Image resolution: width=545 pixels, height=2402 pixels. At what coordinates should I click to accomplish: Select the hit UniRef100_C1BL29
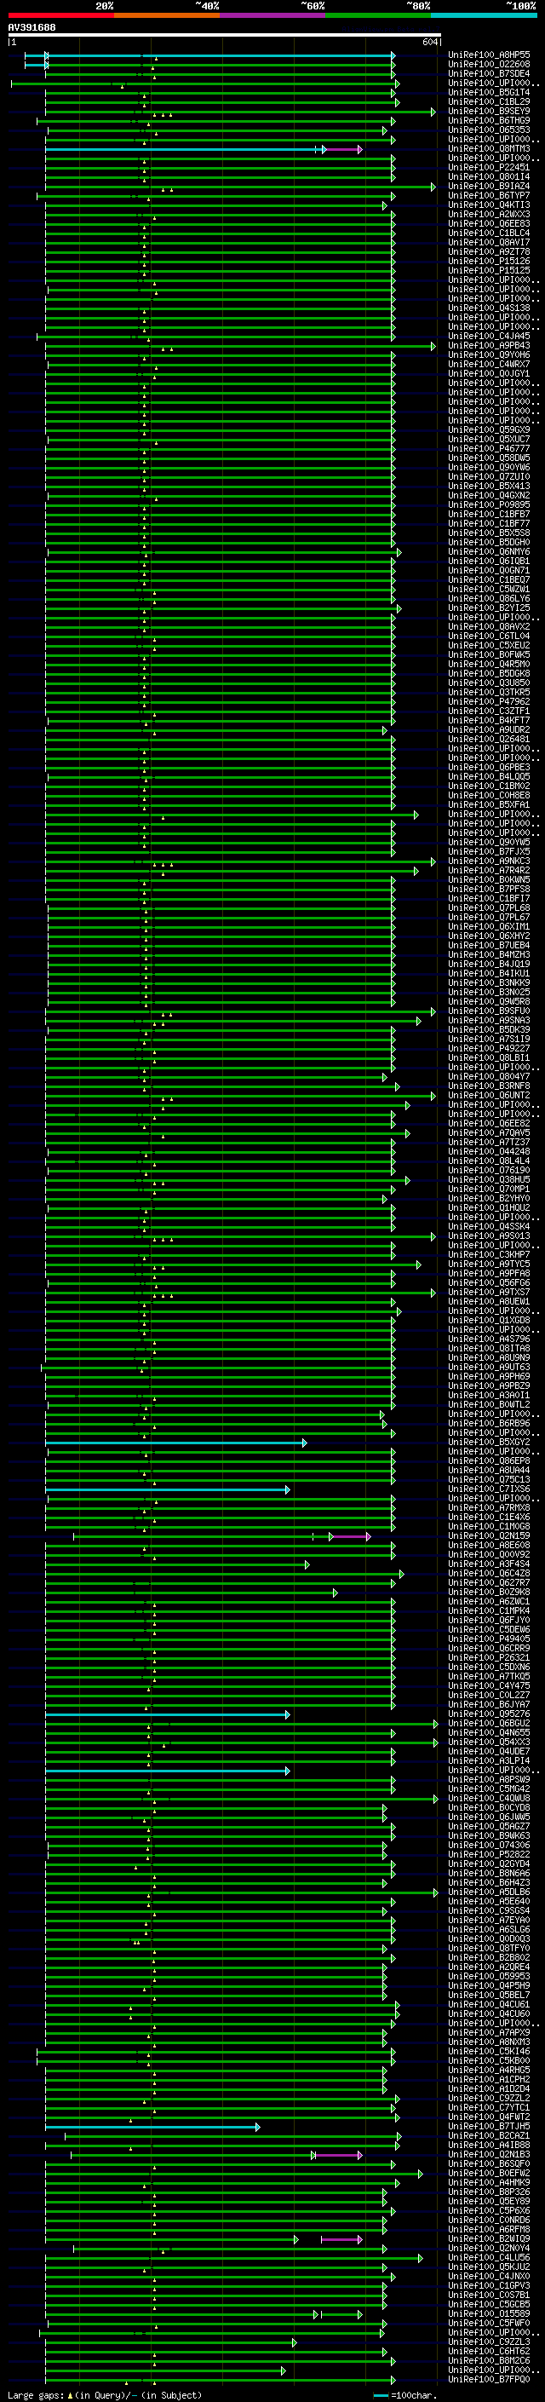pyautogui.click(x=489, y=101)
